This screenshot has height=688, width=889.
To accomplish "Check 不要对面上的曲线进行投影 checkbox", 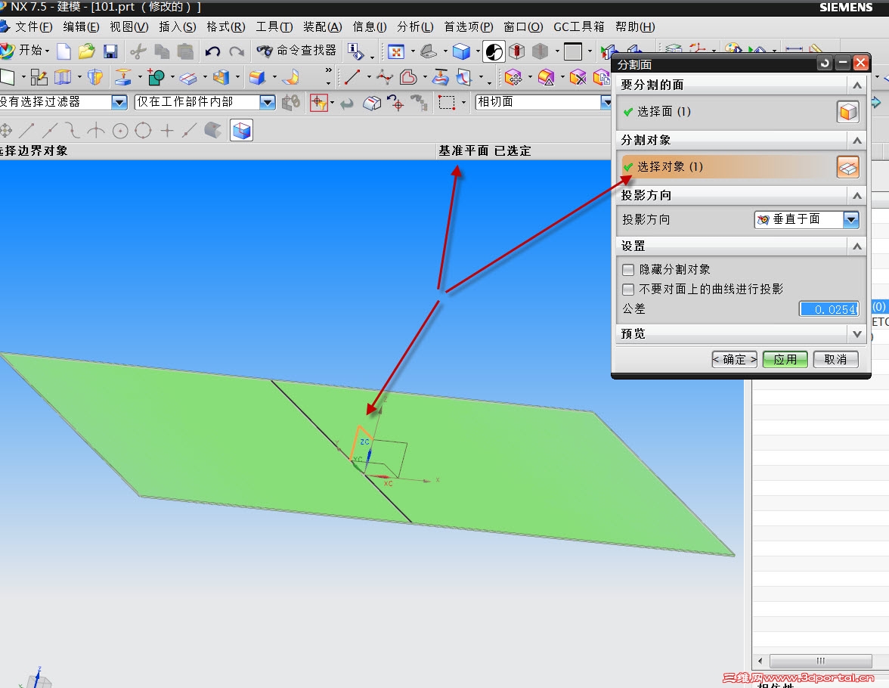I will [628, 290].
